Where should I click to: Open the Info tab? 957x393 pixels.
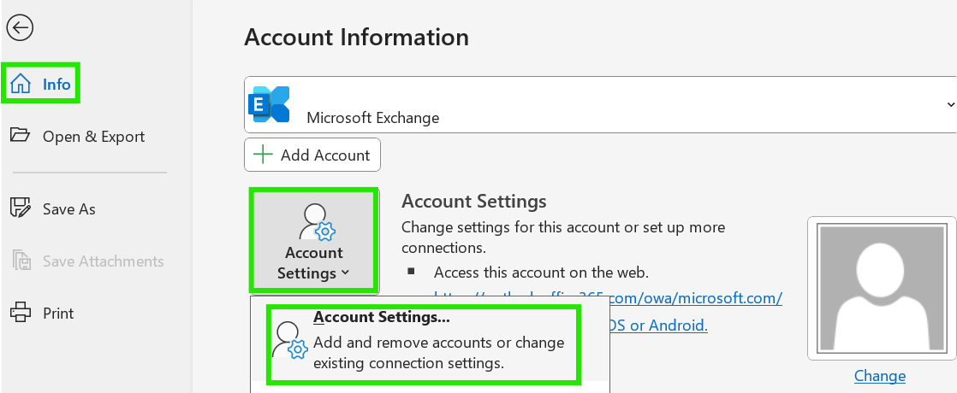point(41,84)
